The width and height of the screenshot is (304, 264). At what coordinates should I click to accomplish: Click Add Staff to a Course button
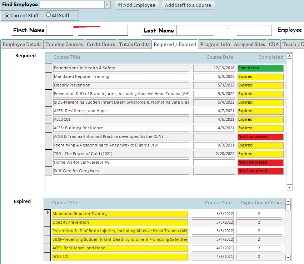[x=188, y=5]
